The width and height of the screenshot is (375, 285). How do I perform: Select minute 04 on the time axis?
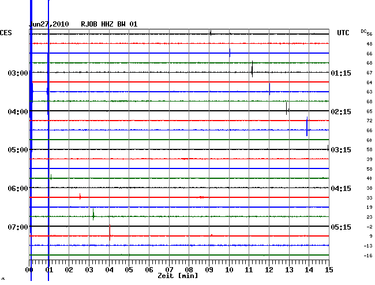tap(109, 270)
